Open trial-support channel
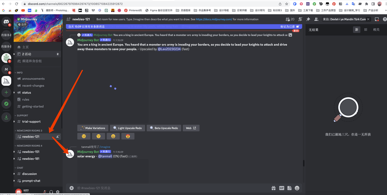Screen dimensions: 387x195 click(38, 121)
